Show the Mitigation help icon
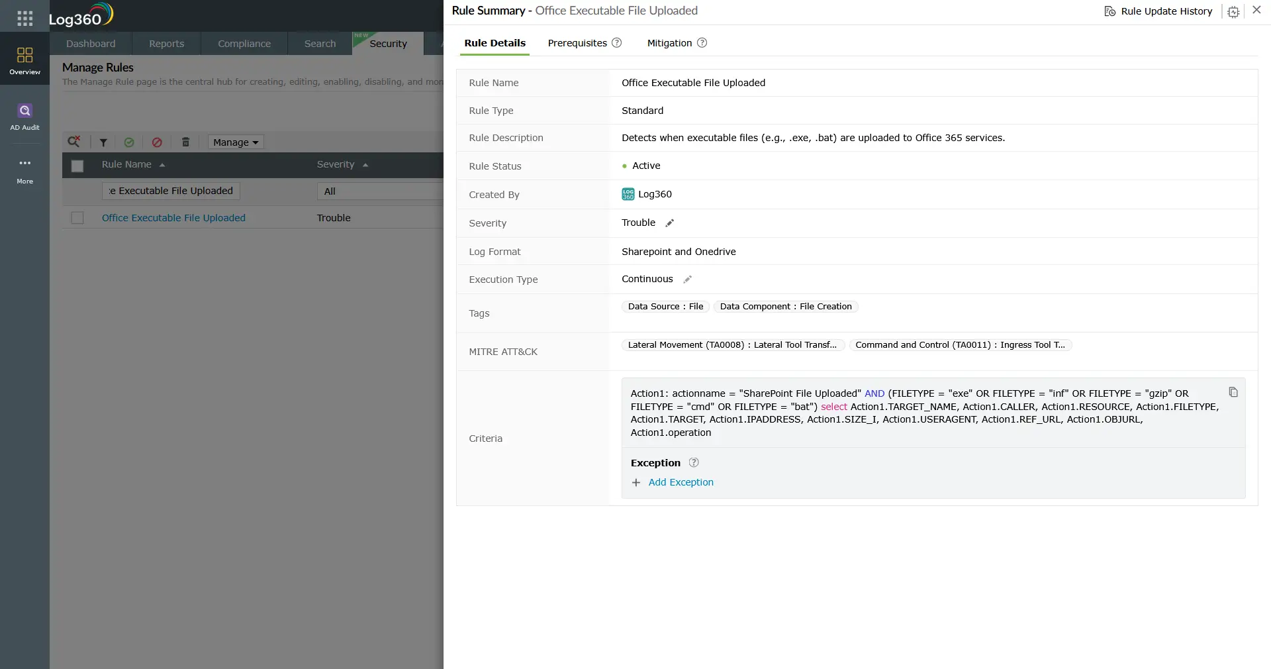This screenshot has width=1271, height=669. [x=702, y=43]
